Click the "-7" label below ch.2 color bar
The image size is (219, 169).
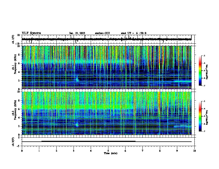click(204, 131)
